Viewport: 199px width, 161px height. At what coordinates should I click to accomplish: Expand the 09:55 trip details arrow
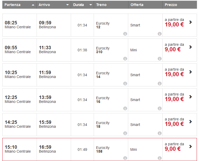pos(191,47)
